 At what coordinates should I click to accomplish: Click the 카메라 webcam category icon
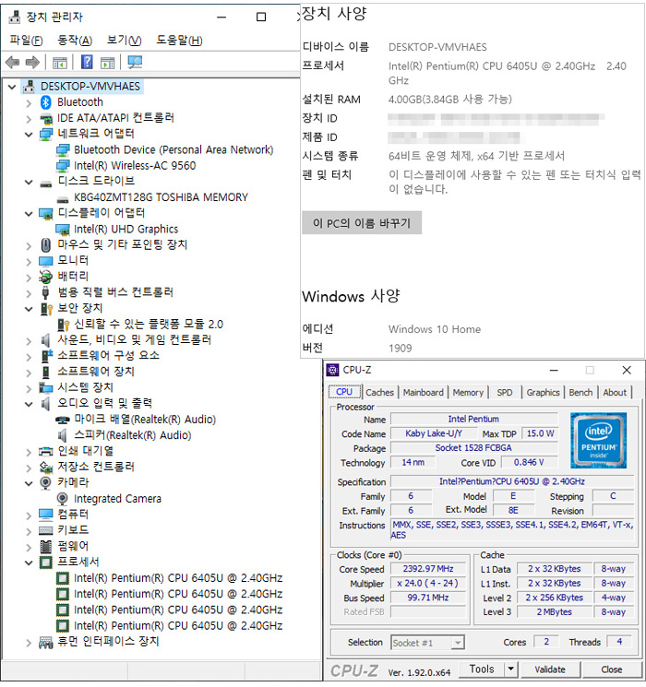coord(45,483)
